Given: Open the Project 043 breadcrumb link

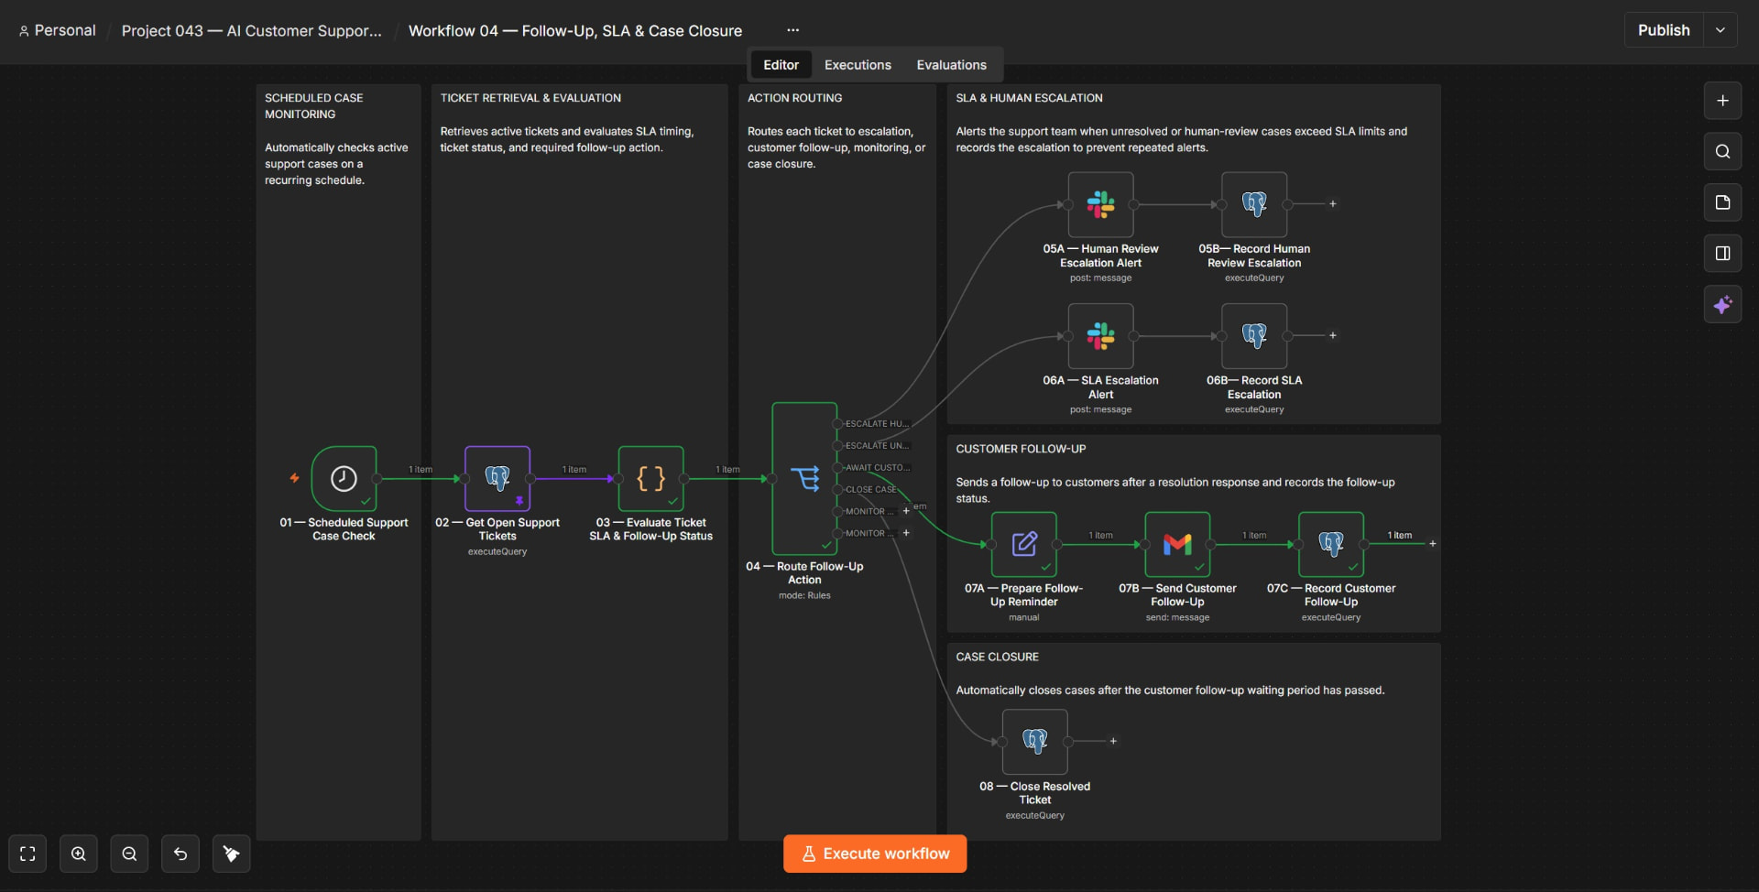Looking at the screenshot, I should point(251,30).
